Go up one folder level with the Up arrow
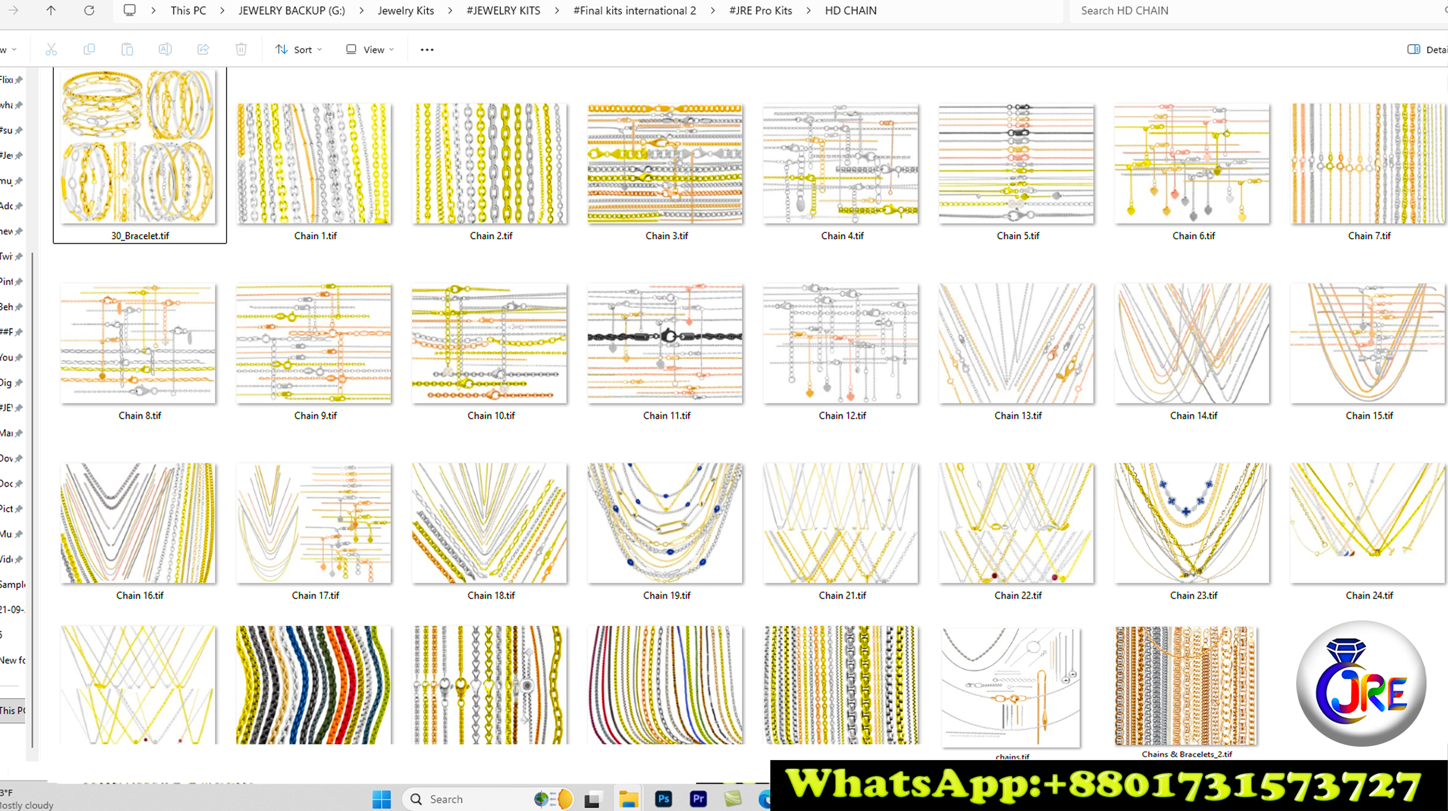The height and width of the screenshot is (811, 1448). click(x=51, y=10)
